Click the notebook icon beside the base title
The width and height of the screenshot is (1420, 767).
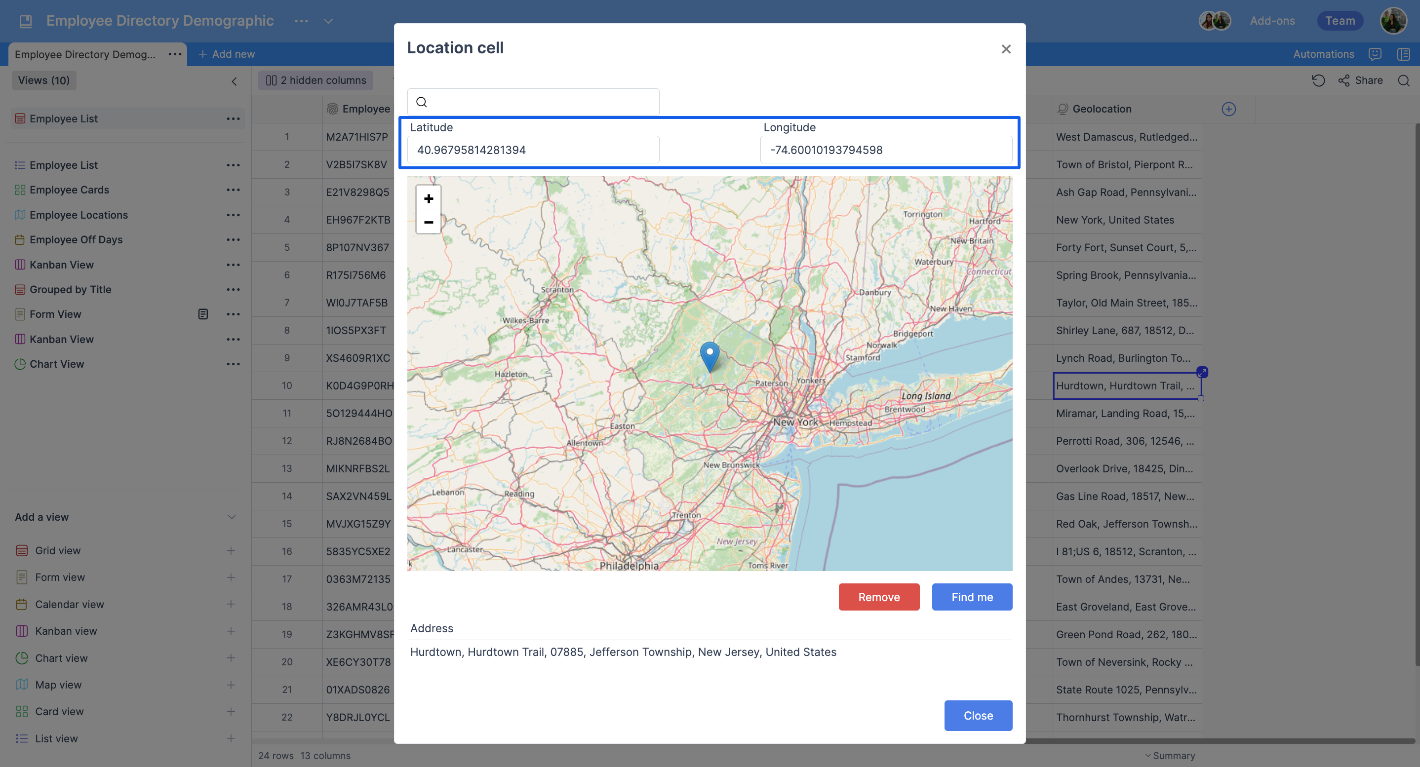tap(25, 20)
